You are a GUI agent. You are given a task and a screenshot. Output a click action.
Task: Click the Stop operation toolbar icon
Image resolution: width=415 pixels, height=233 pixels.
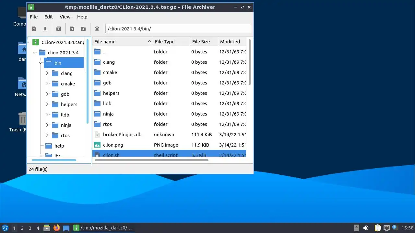97,29
